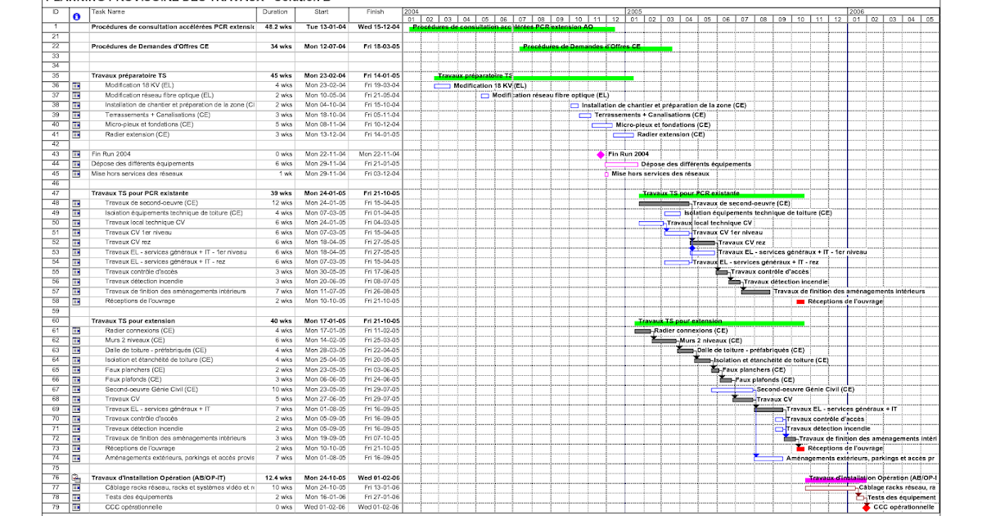Click indicator icon in Travaux de second-oeuvre row
The width and height of the screenshot is (982, 516).
pyautogui.click(x=77, y=203)
